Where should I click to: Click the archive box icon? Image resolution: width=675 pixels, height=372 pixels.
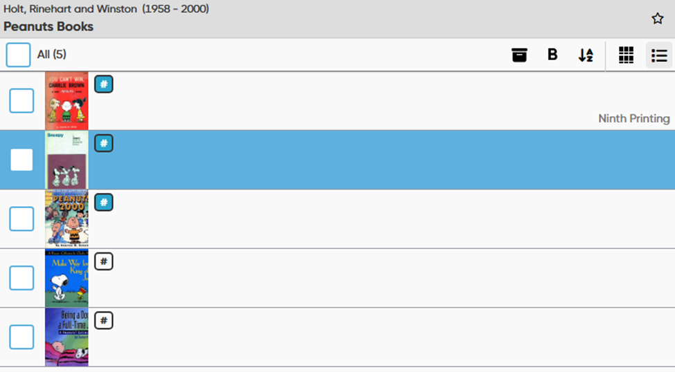519,55
